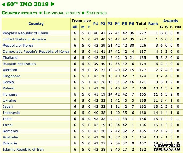Click Romania's total score 155

pos(143,131)
